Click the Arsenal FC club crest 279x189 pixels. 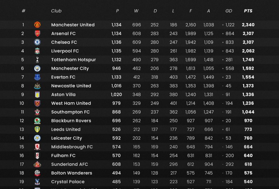pos(37,34)
